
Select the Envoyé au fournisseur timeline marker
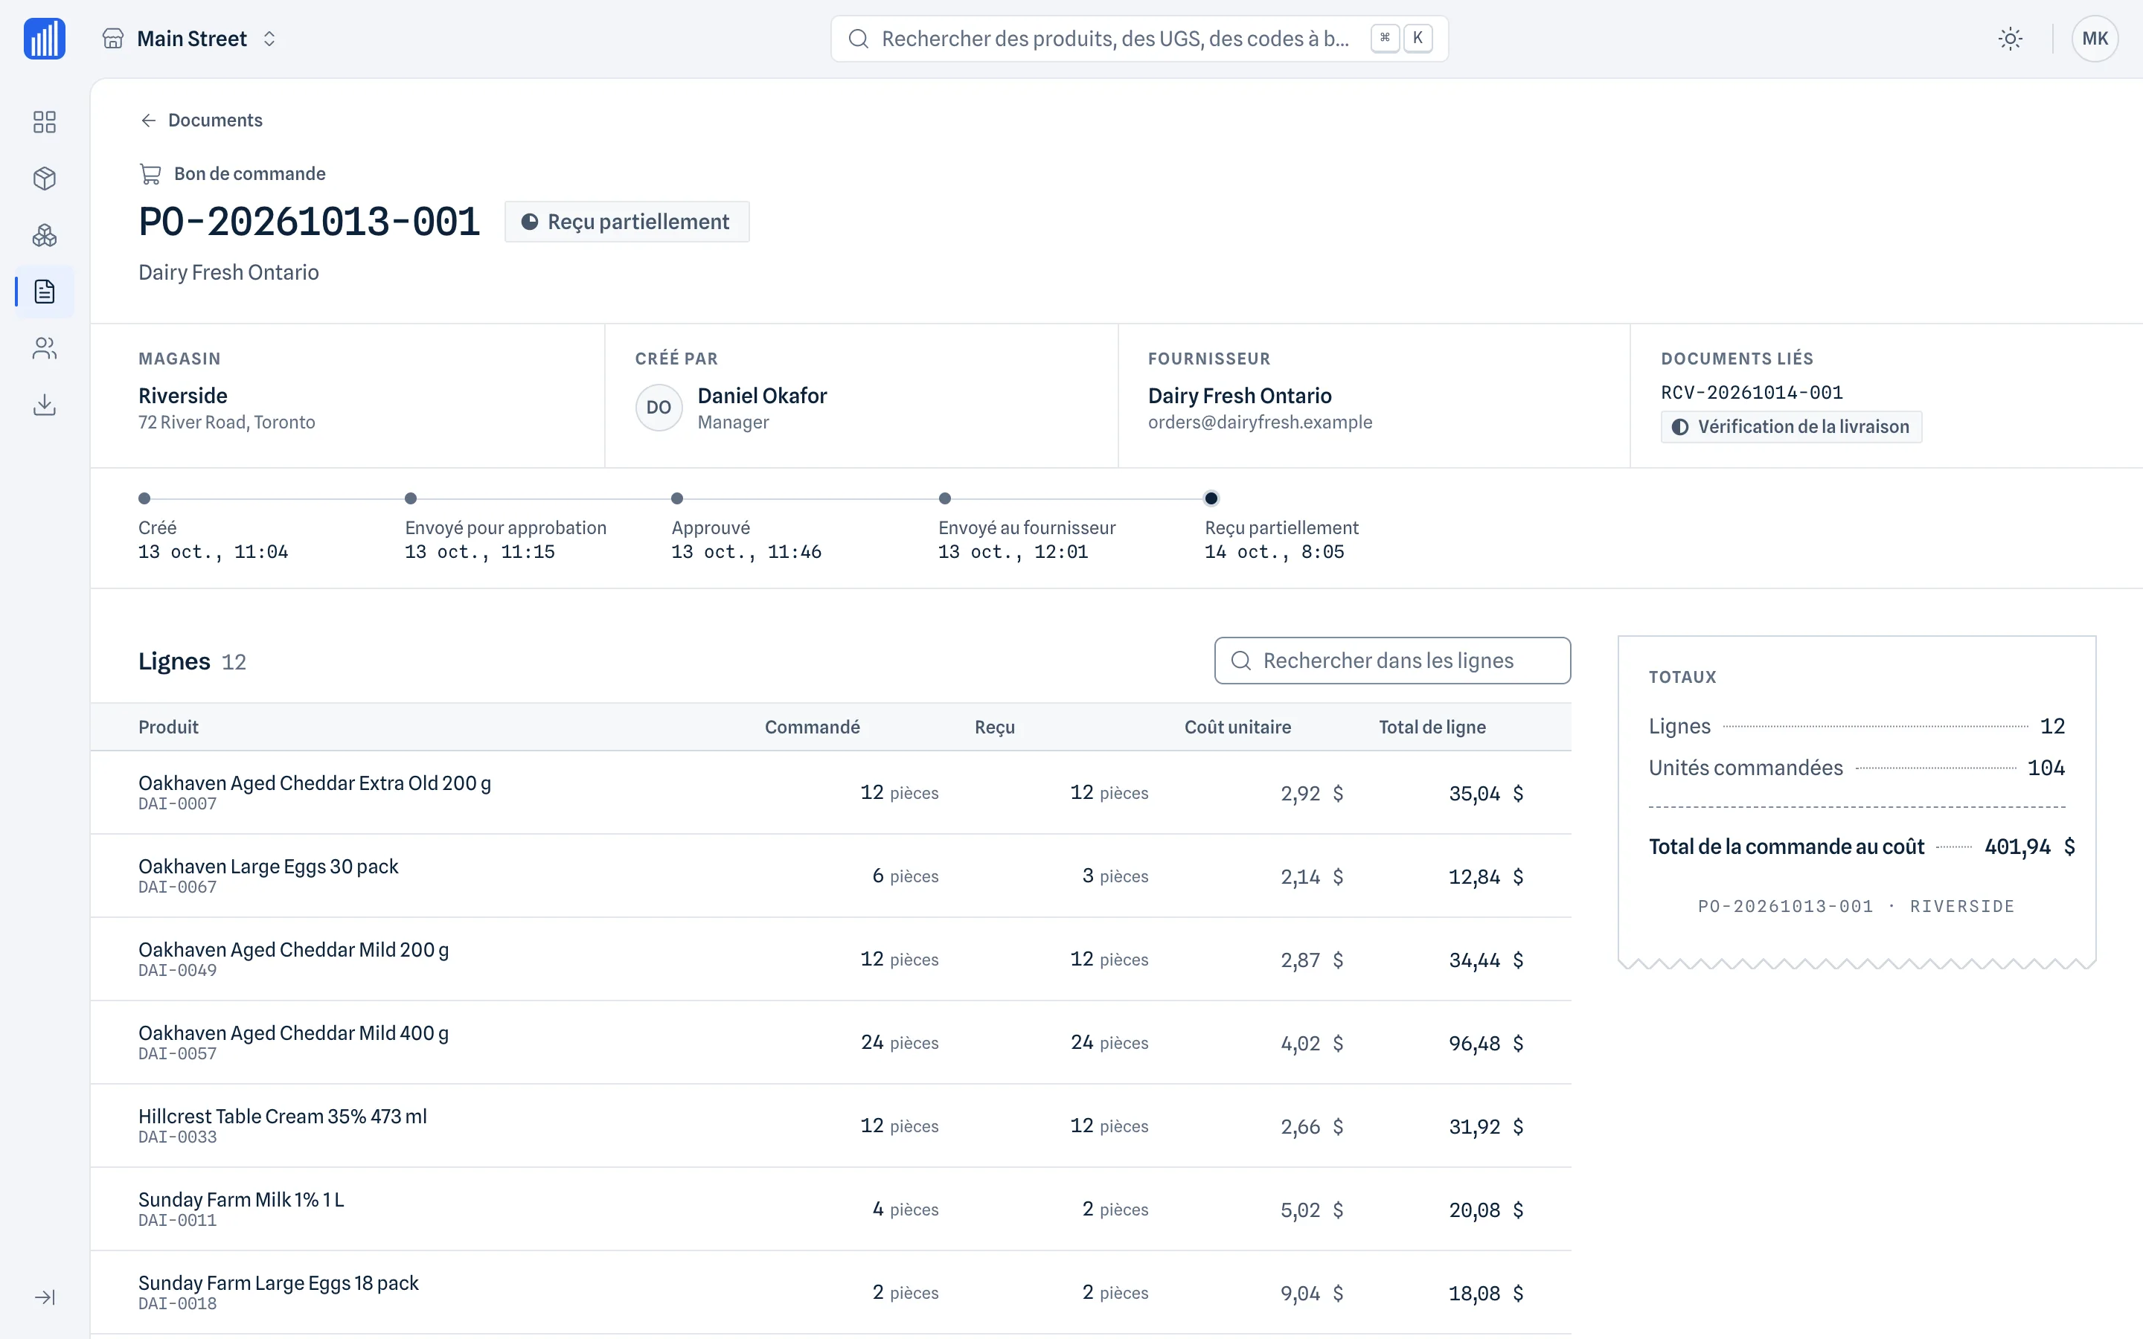(x=945, y=498)
